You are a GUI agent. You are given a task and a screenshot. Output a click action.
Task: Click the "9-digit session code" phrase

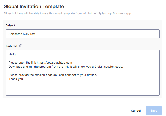click(108, 67)
